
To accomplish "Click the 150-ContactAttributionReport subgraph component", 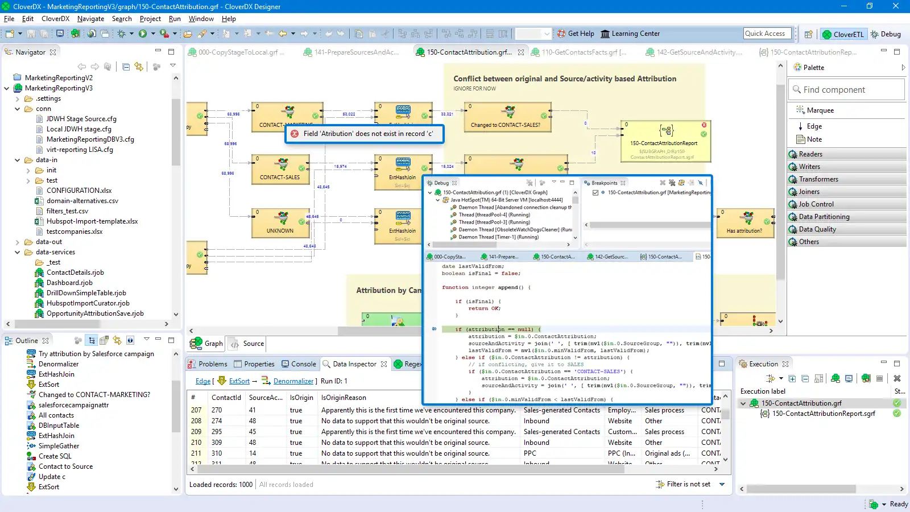I will click(x=666, y=141).
